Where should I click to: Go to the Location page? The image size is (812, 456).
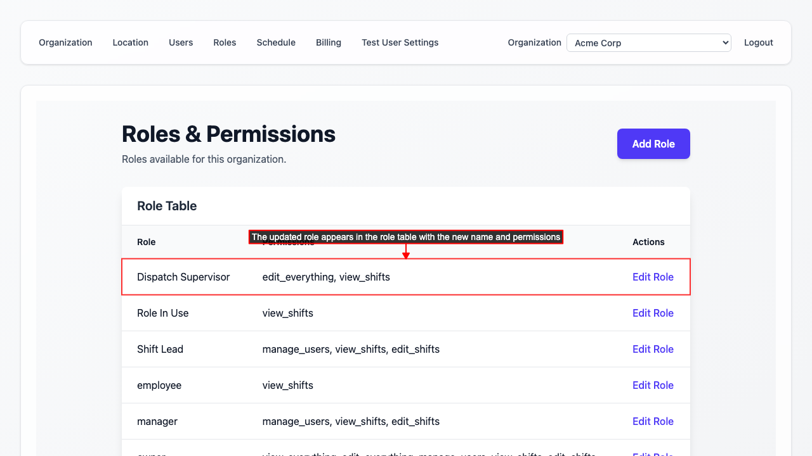(x=130, y=42)
